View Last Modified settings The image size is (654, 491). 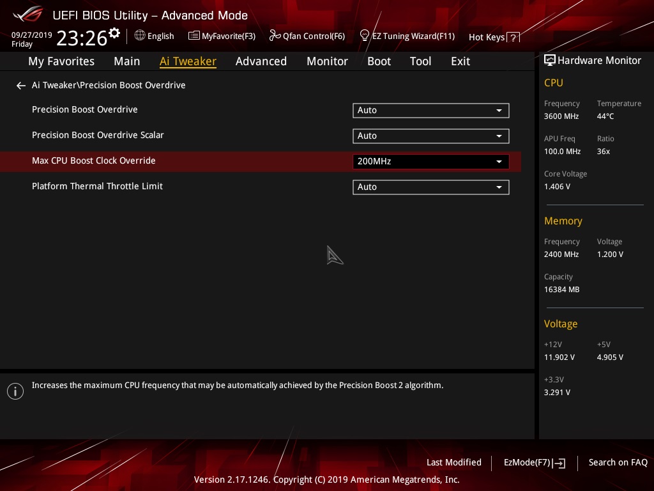pos(454,463)
